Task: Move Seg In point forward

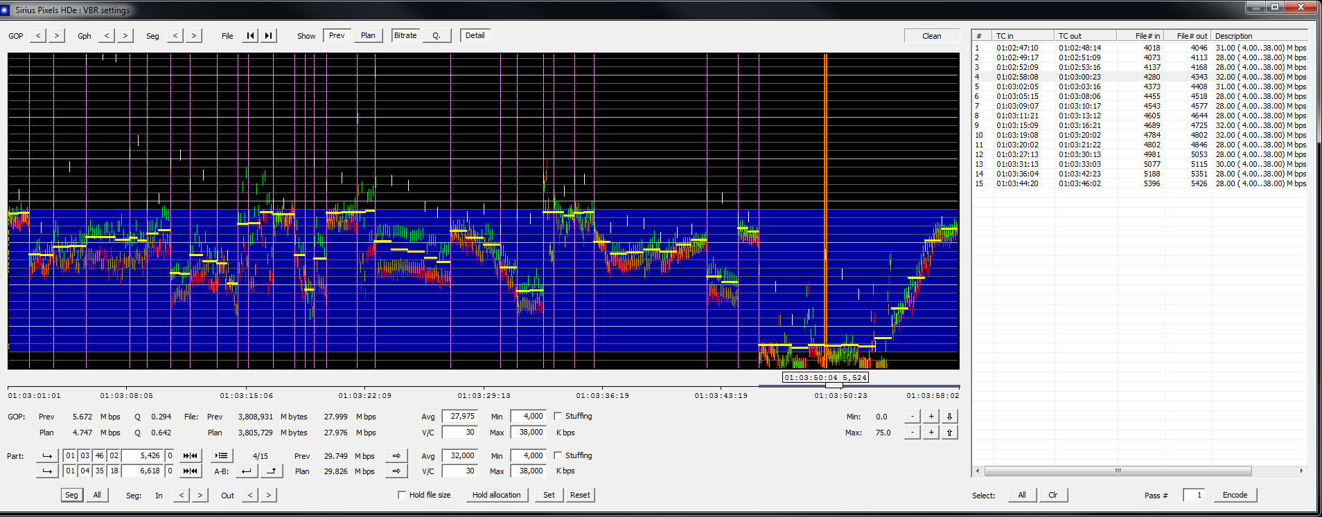Action: coord(200,495)
